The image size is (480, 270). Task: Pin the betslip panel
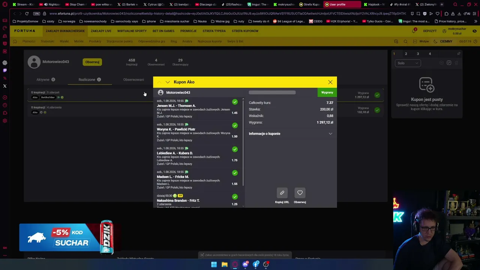pyautogui.click(x=458, y=54)
